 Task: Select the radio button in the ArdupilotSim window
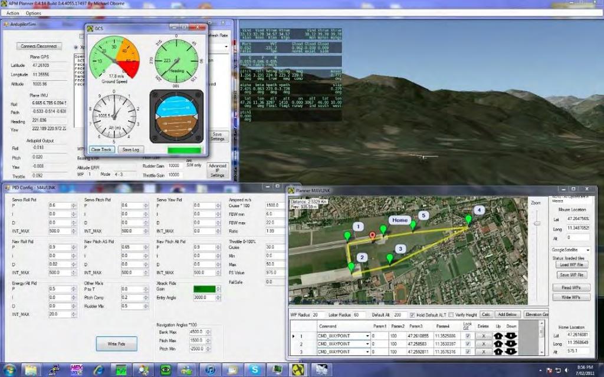[75, 47]
